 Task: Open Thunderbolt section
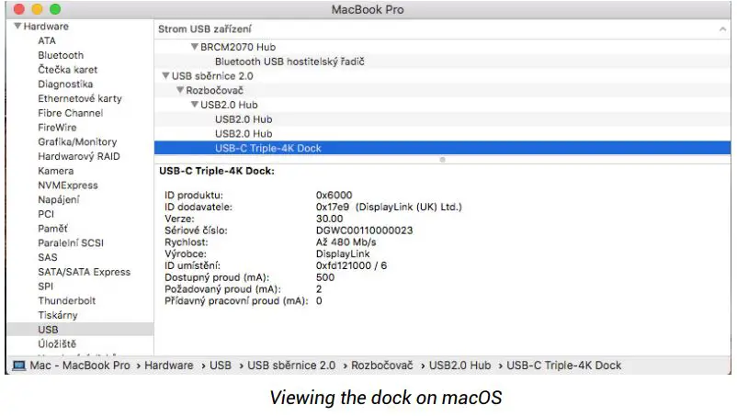point(67,301)
